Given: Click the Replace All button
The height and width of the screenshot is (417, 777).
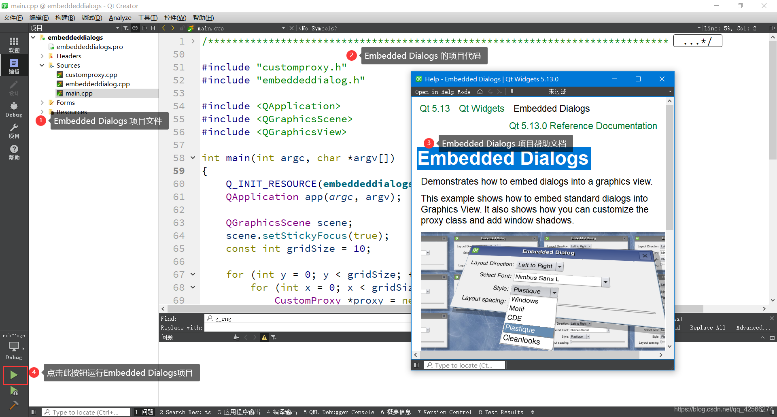Looking at the screenshot, I should tap(708, 328).
